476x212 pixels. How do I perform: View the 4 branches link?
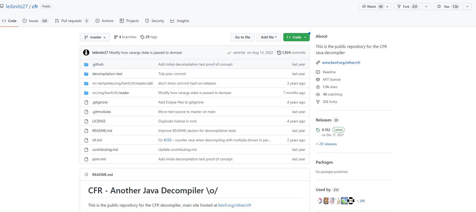[x=125, y=37]
